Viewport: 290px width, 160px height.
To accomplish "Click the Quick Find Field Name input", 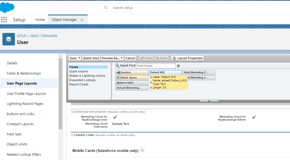I will (x=156, y=66).
